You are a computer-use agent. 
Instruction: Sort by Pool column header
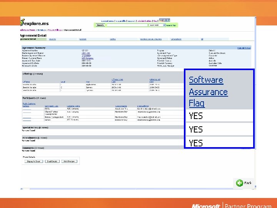pos(88,82)
